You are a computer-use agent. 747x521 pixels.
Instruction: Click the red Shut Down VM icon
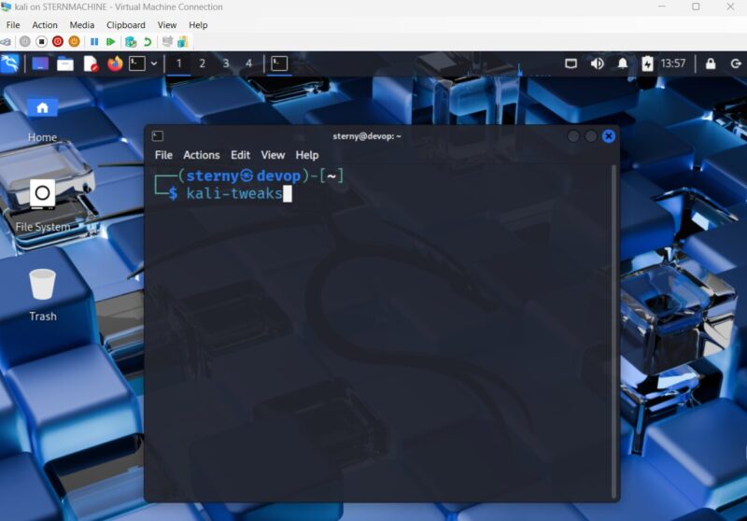pos(58,42)
